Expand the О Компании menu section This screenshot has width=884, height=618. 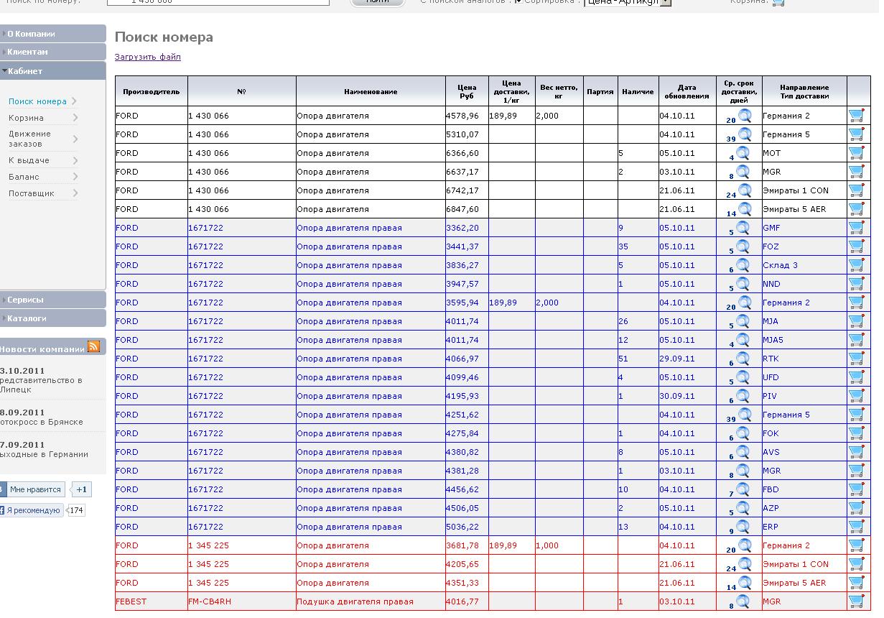click(x=53, y=34)
